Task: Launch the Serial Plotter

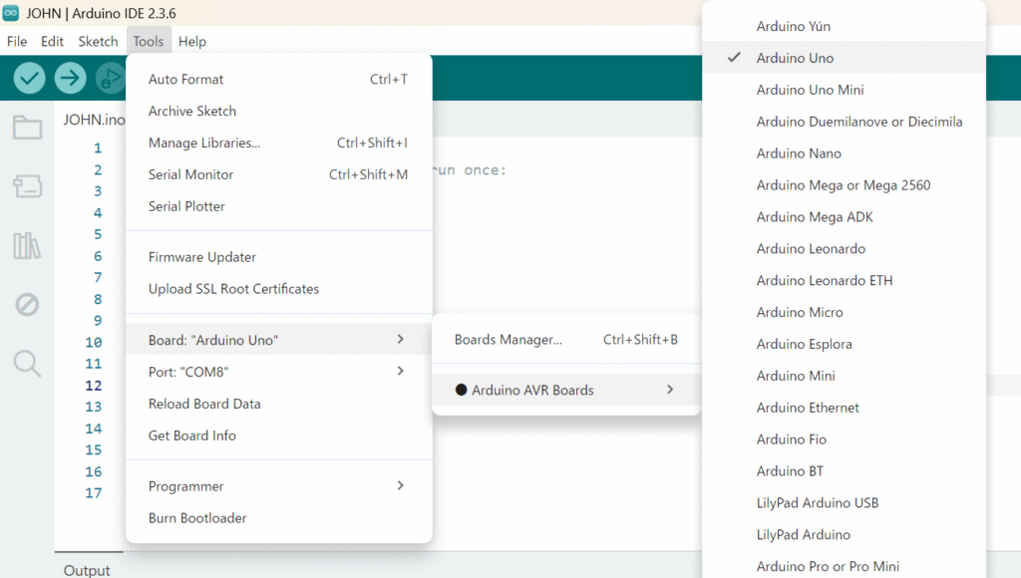Action: [x=279, y=206]
